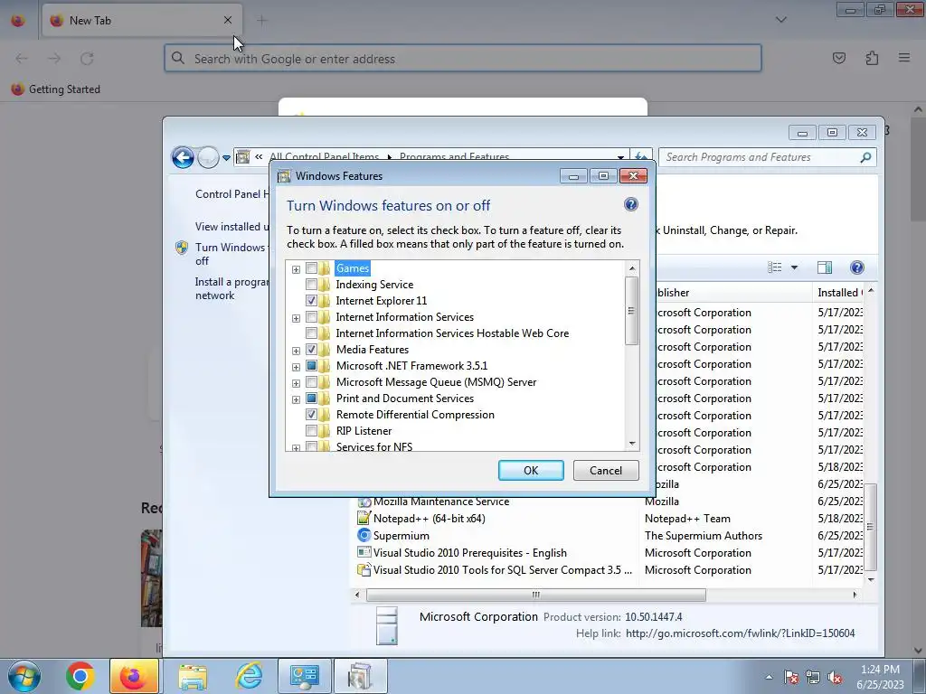Click Firefox reload page button
The height and width of the screenshot is (694, 926).
pyautogui.click(x=87, y=59)
